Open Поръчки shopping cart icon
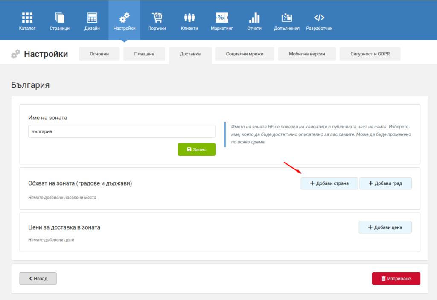The width and height of the screenshot is (437, 300). click(x=157, y=18)
